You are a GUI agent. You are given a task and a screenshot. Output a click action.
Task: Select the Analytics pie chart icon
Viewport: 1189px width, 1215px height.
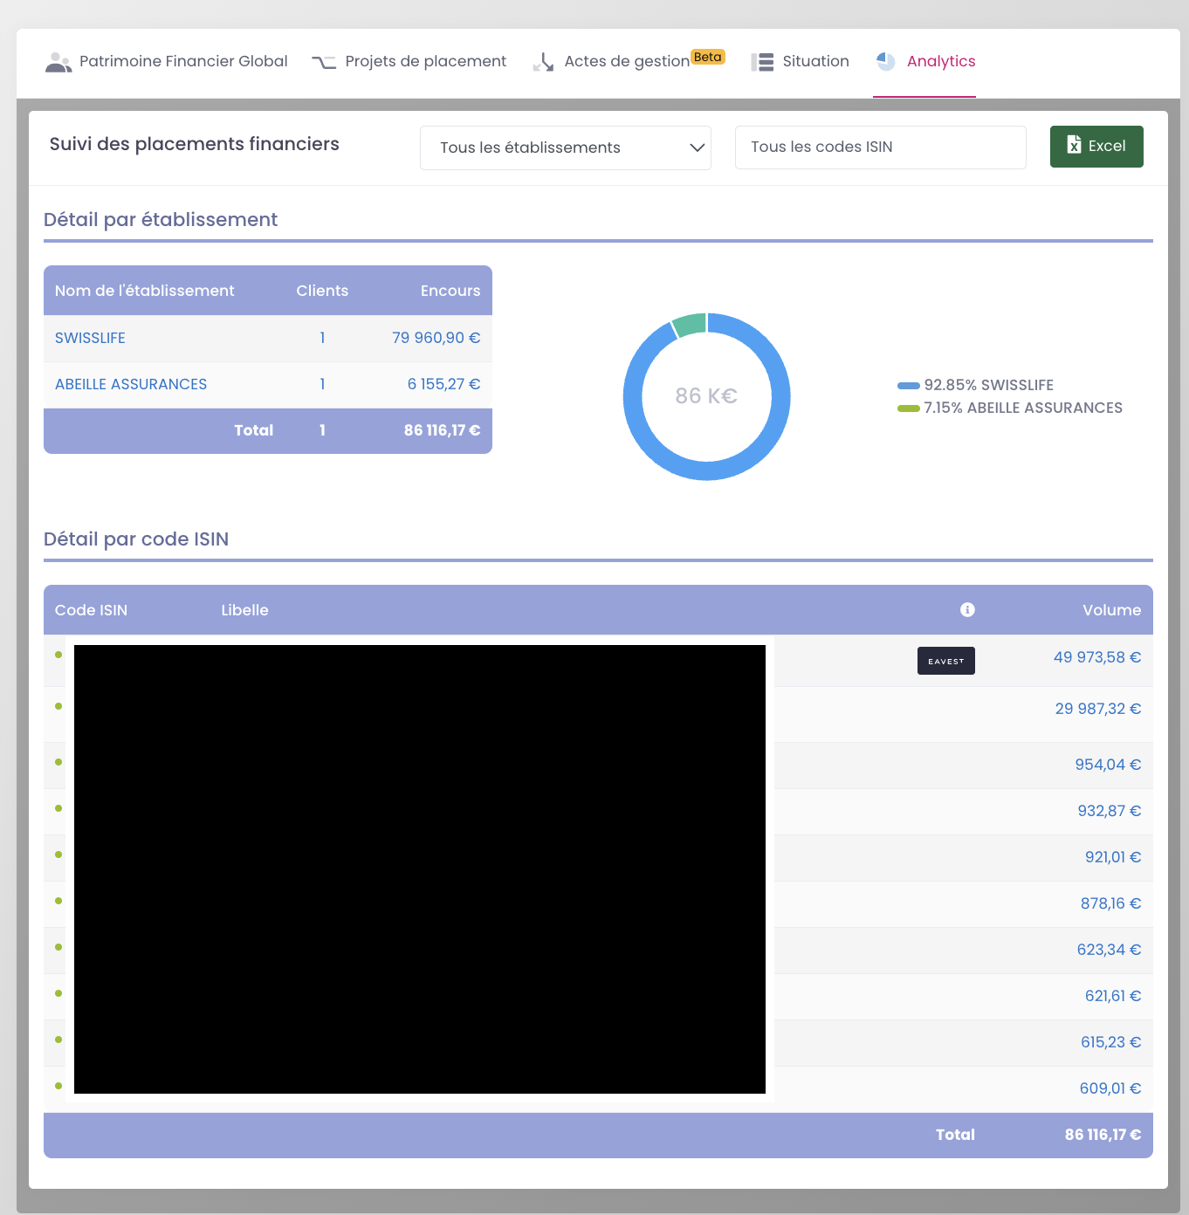[886, 61]
